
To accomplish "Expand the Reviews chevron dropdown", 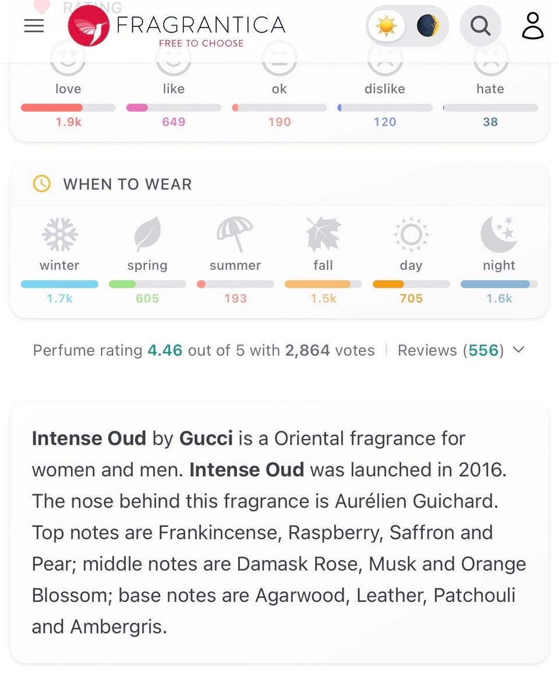I will [519, 350].
